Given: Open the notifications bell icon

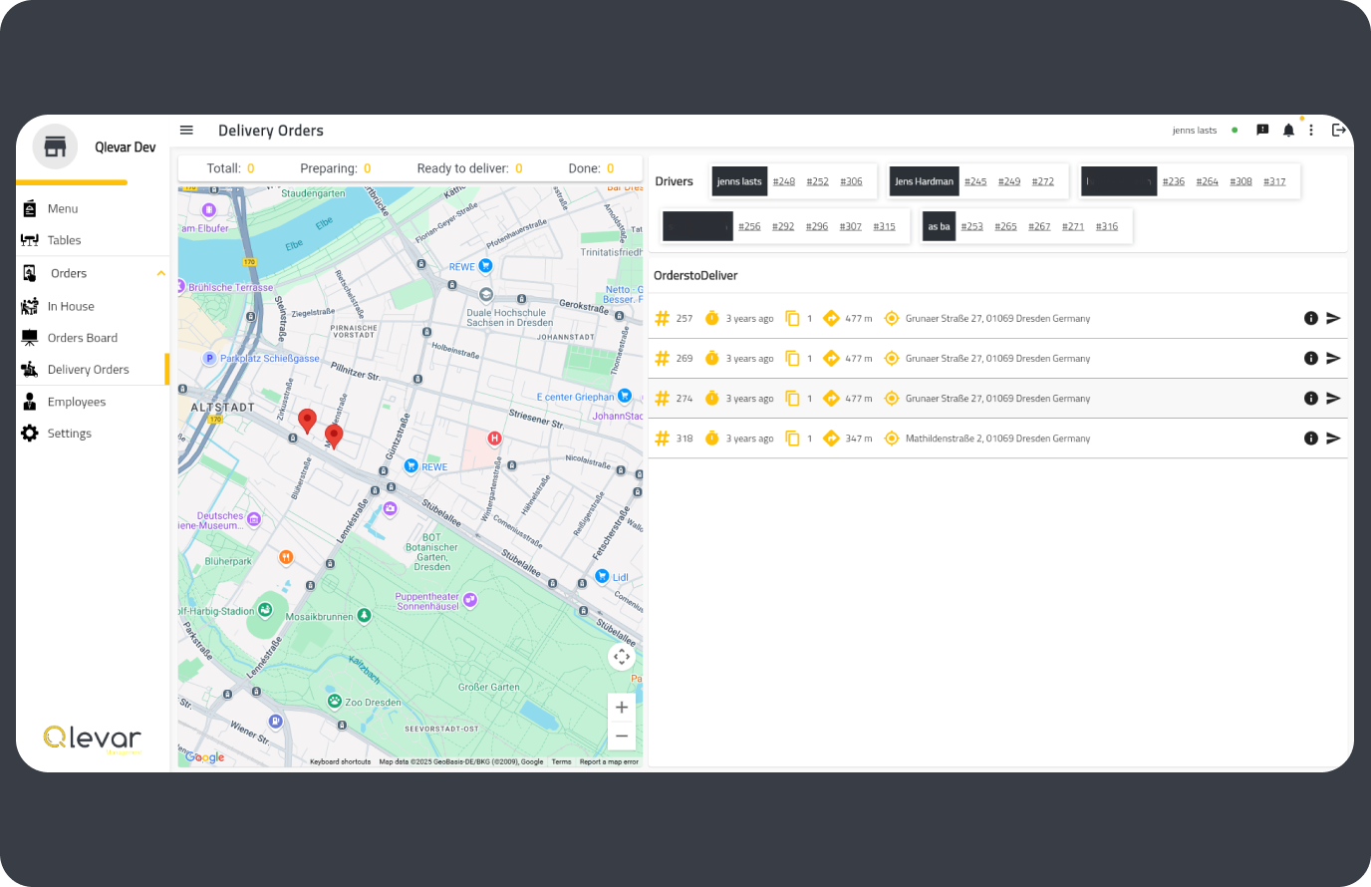Looking at the screenshot, I should 1286,130.
